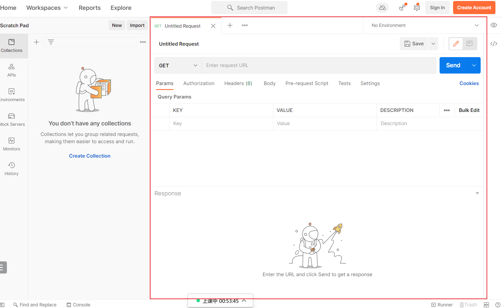Click the query param Description field
Viewport: 502px width, 308px height.
[430, 123]
